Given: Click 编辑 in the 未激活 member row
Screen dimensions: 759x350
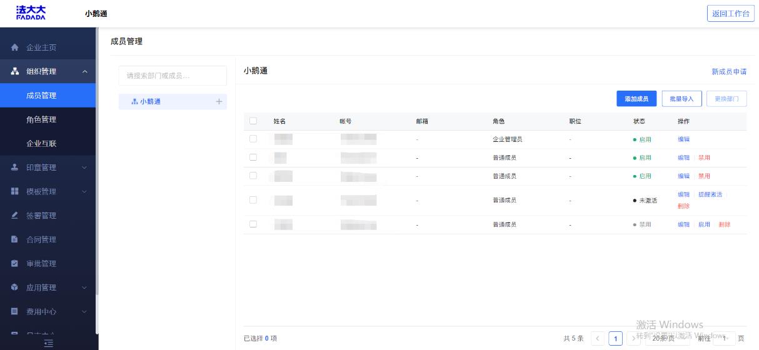Looking at the screenshot, I should coord(684,194).
